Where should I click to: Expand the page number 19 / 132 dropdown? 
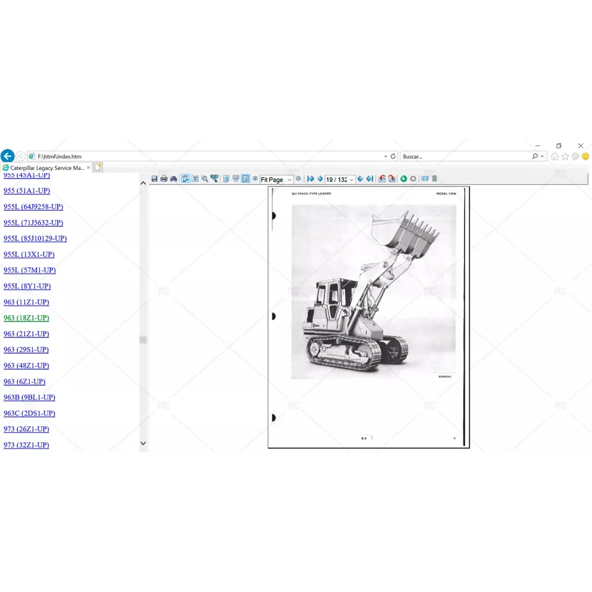tap(352, 179)
